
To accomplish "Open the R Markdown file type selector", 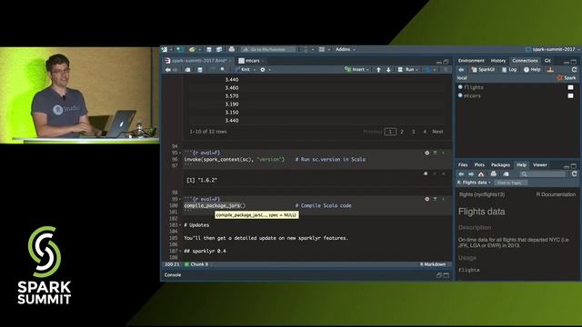I will (433, 264).
